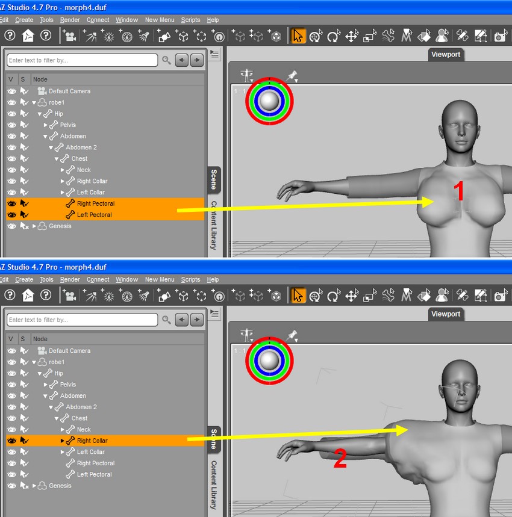Click the filter text field in lower Scene pane

pyautogui.click(x=82, y=320)
